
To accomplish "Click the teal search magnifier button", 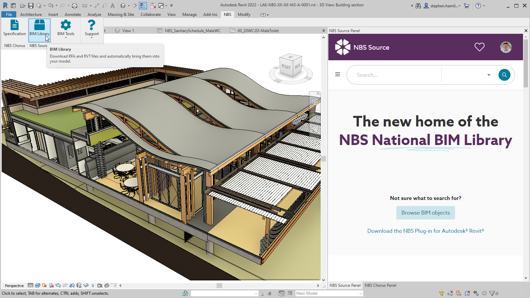I will pyautogui.click(x=504, y=75).
